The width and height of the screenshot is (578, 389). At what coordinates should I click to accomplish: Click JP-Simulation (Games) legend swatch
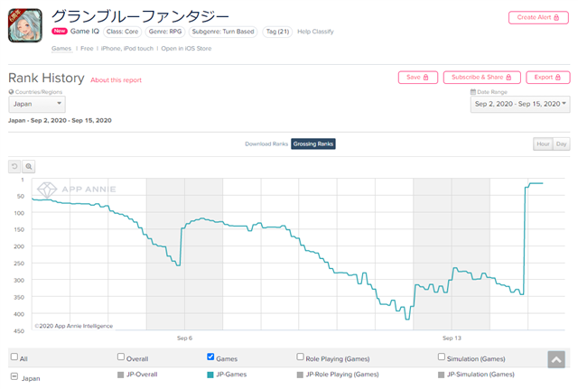tap(442, 375)
